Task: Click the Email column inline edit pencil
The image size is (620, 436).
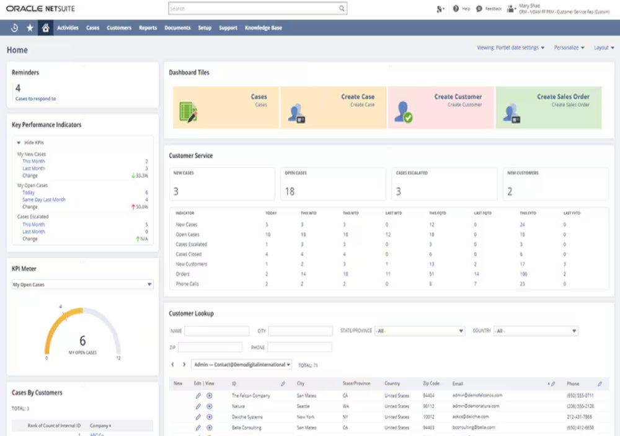Action: 553,384
